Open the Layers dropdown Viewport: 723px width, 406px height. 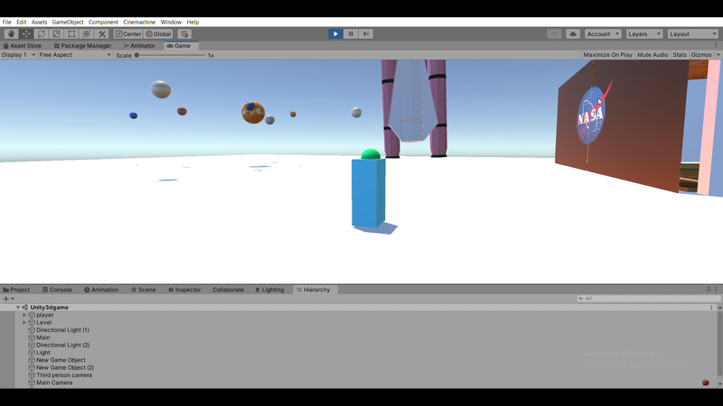pyautogui.click(x=644, y=34)
